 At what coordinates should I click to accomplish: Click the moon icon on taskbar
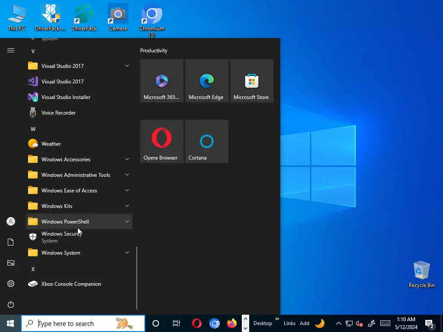(320, 323)
